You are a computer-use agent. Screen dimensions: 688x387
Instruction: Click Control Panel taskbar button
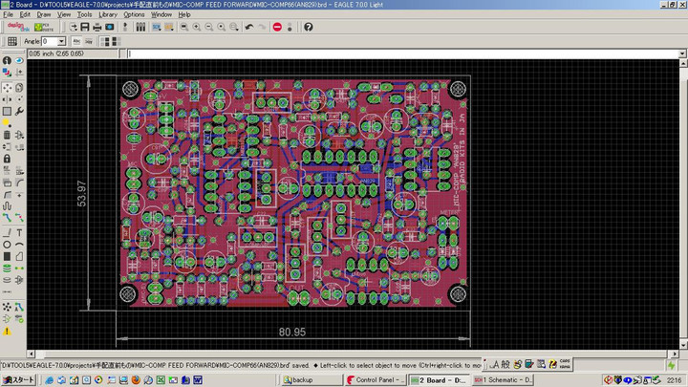click(376, 380)
